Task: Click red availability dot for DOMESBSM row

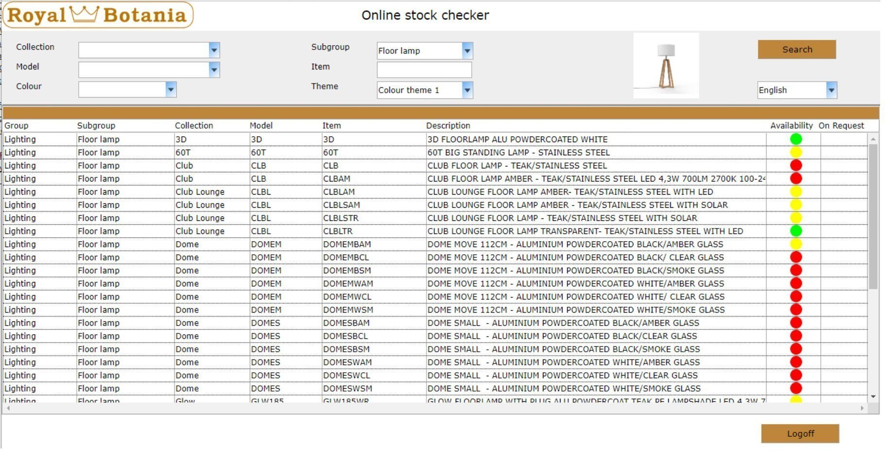Action: [796, 349]
